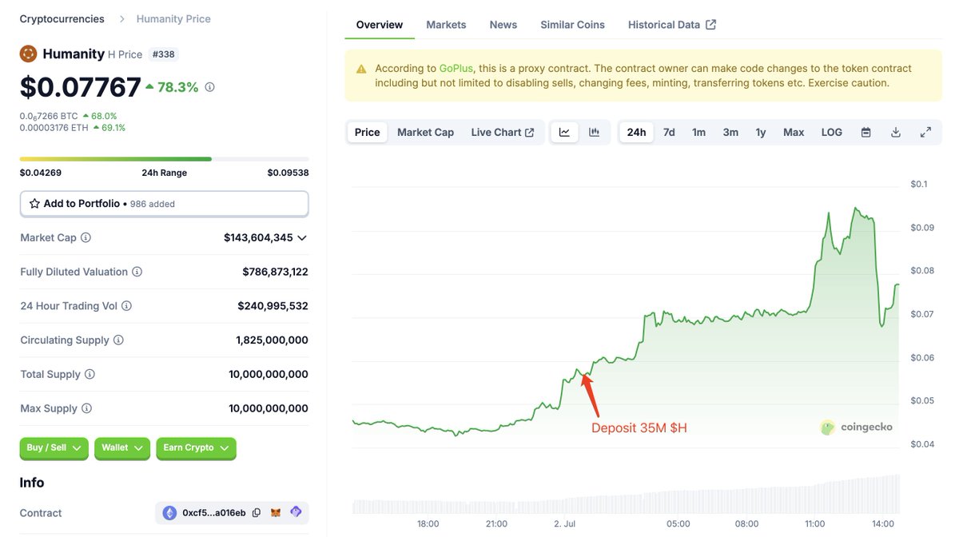Click the info icon beside the 78.3% change
This screenshot has height=537, width=959.
(x=210, y=87)
